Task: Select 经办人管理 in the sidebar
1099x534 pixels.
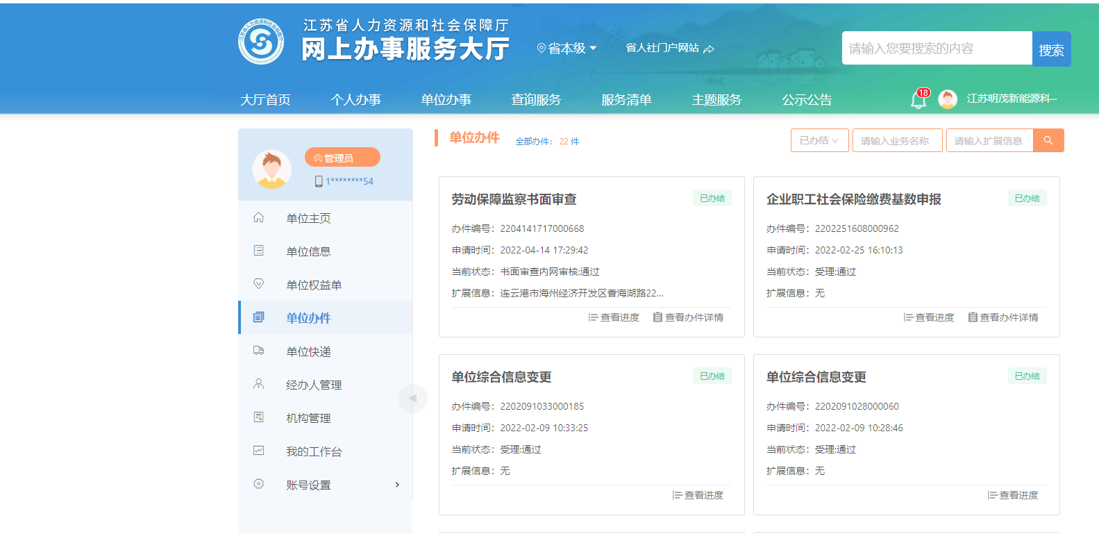Action: pyautogui.click(x=314, y=385)
